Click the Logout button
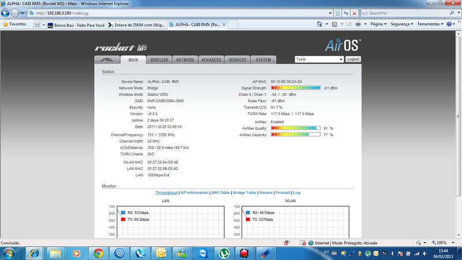462x260 pixels. pyautogui.click(x=353, y=60)
